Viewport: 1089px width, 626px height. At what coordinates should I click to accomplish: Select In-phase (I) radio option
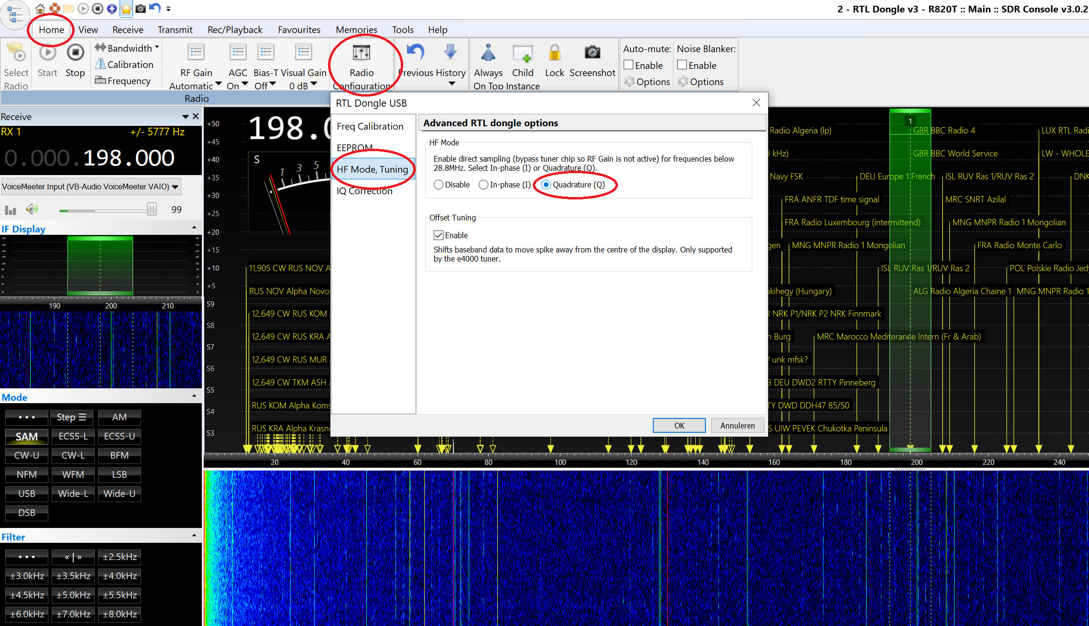(484, 185)
